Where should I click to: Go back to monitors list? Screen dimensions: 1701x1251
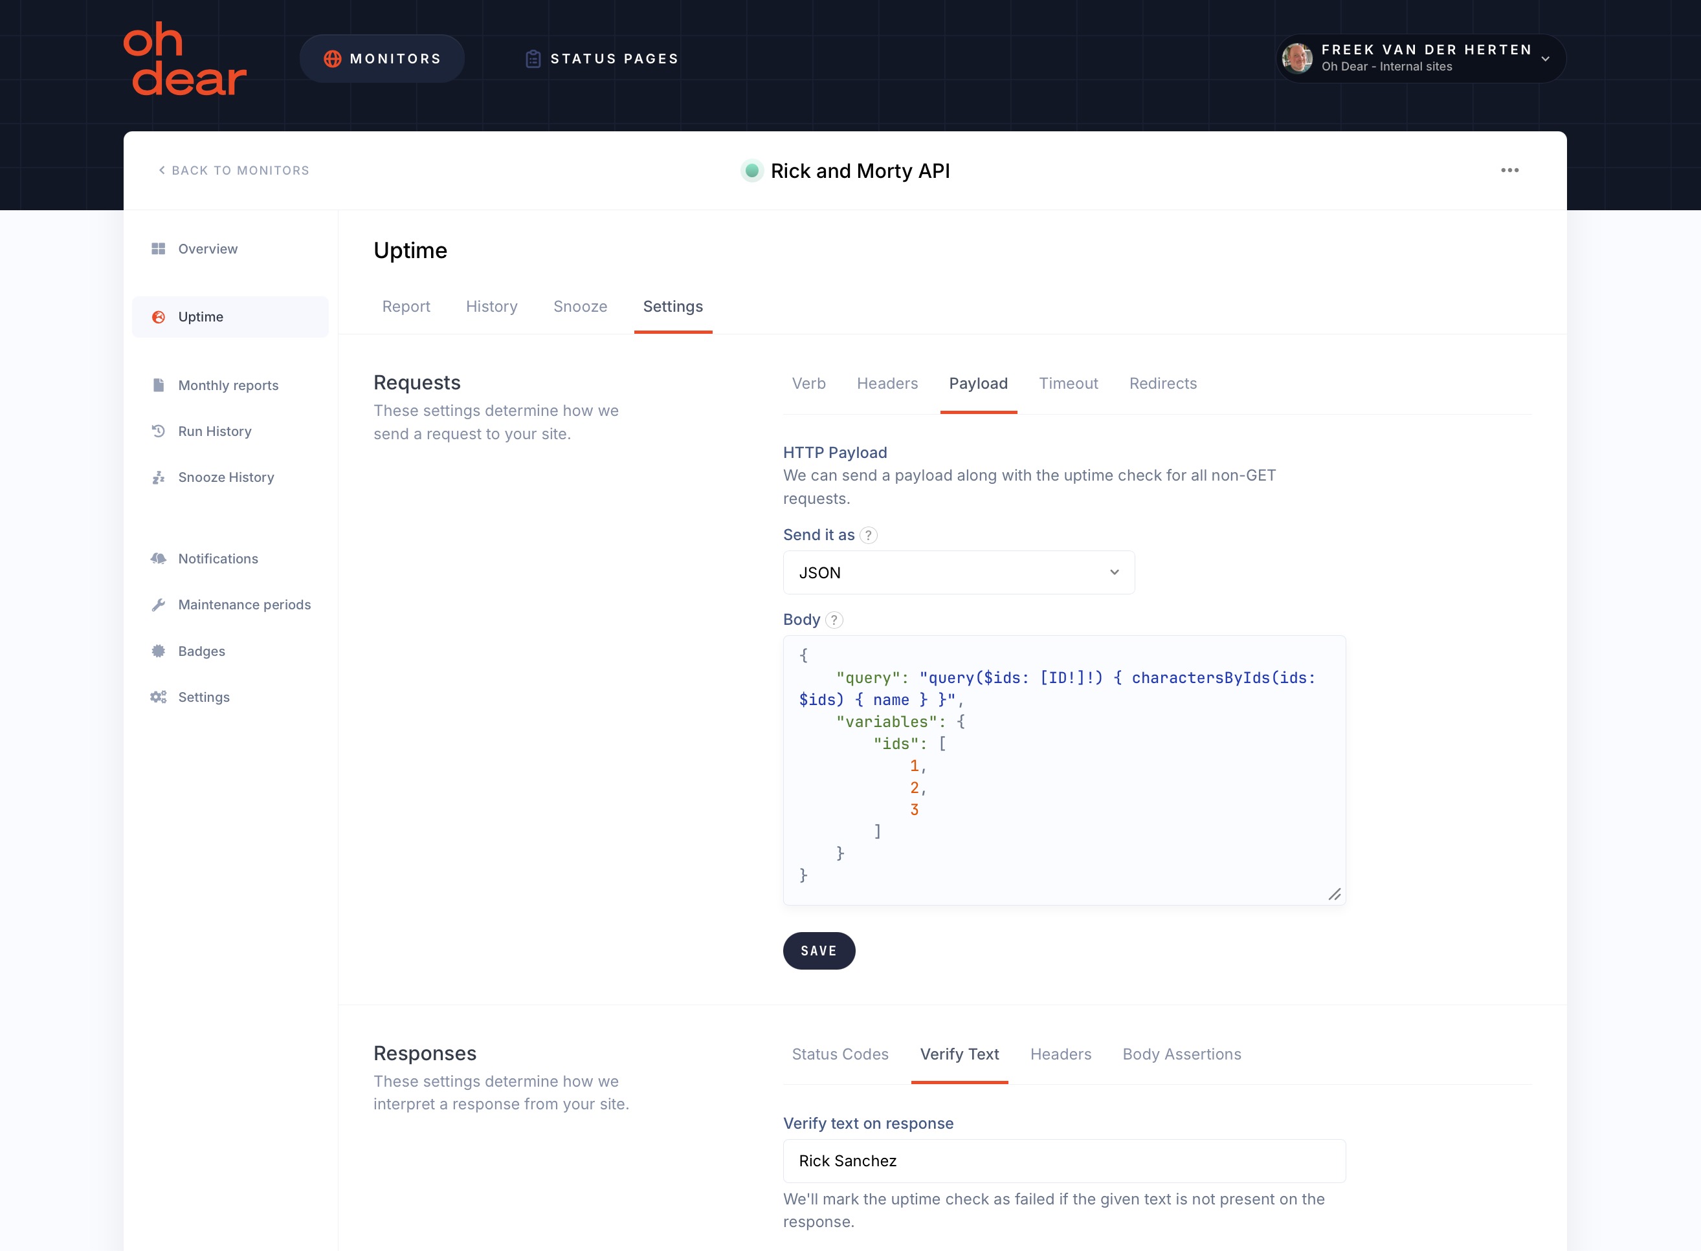click(x=234, y=170)
